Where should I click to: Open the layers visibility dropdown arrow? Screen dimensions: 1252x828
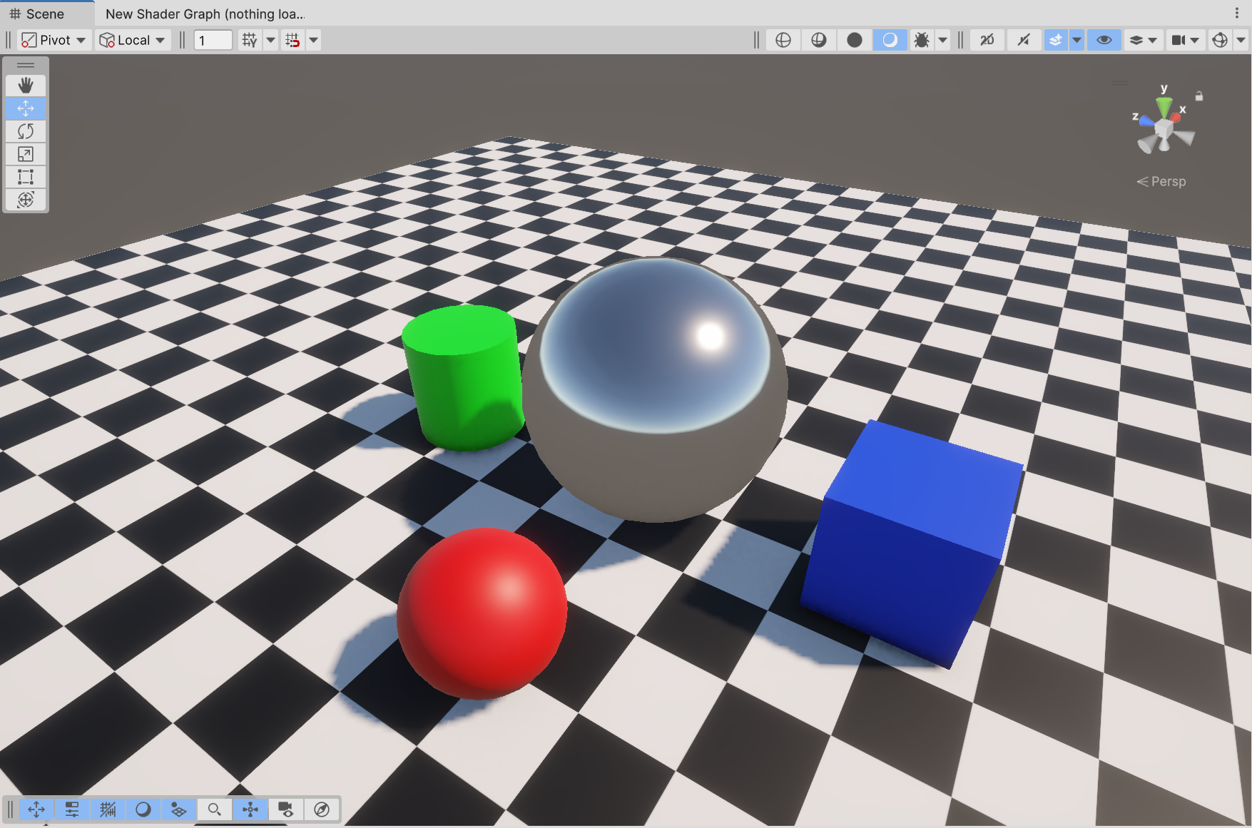point(1153,40)
